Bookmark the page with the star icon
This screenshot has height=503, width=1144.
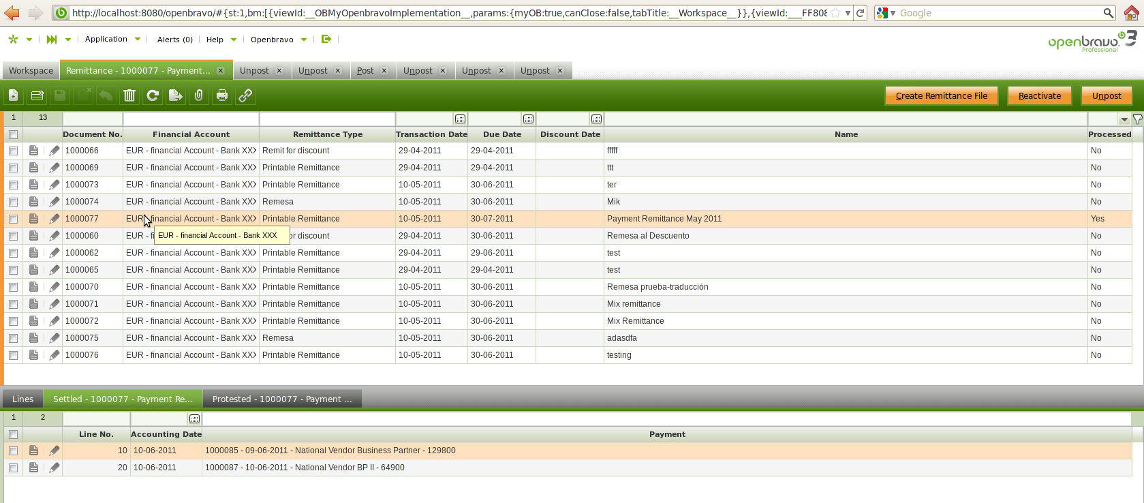[x=835, y=13]
